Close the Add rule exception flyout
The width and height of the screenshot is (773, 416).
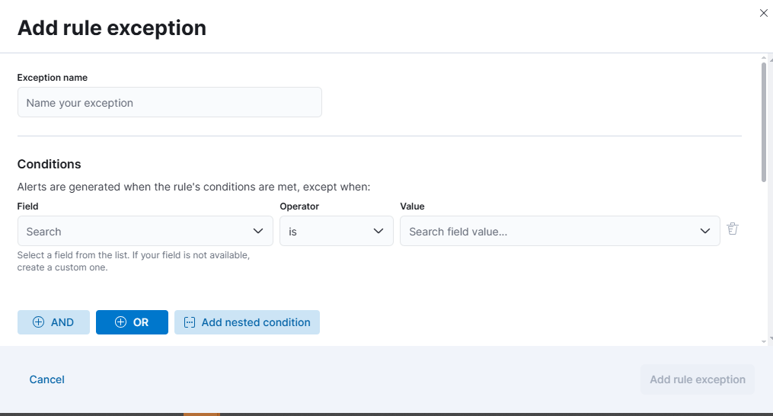click(x=763, y=13)
